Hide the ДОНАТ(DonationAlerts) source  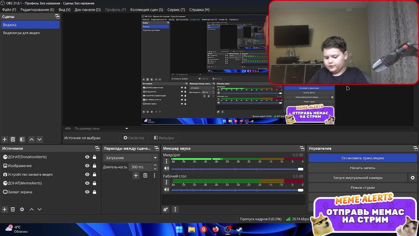pos(87,157)
